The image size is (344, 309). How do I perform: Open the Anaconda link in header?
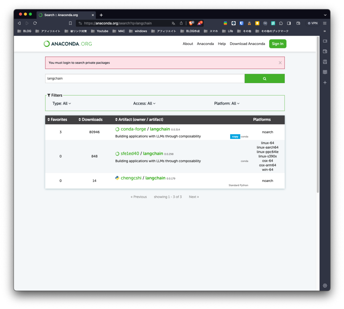coord(205,44)
